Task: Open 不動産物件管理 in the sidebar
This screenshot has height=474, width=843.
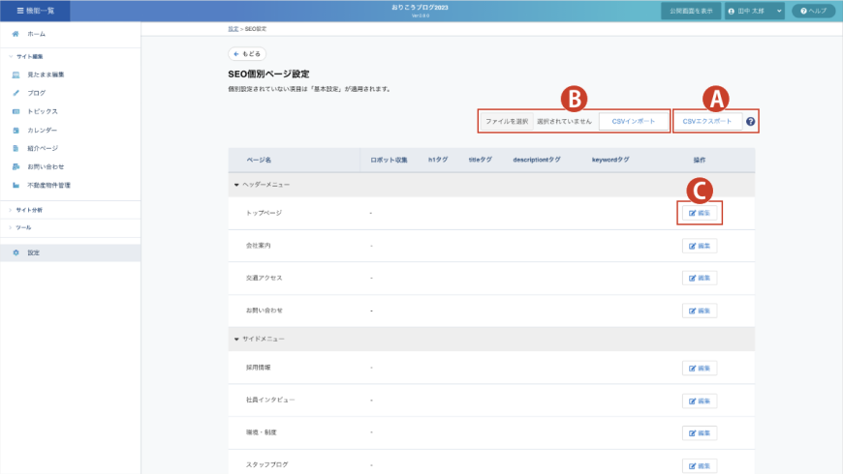Action: 48,185
